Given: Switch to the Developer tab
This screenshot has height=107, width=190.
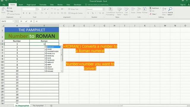Looking at the screenshot, I should coord(77,5).
